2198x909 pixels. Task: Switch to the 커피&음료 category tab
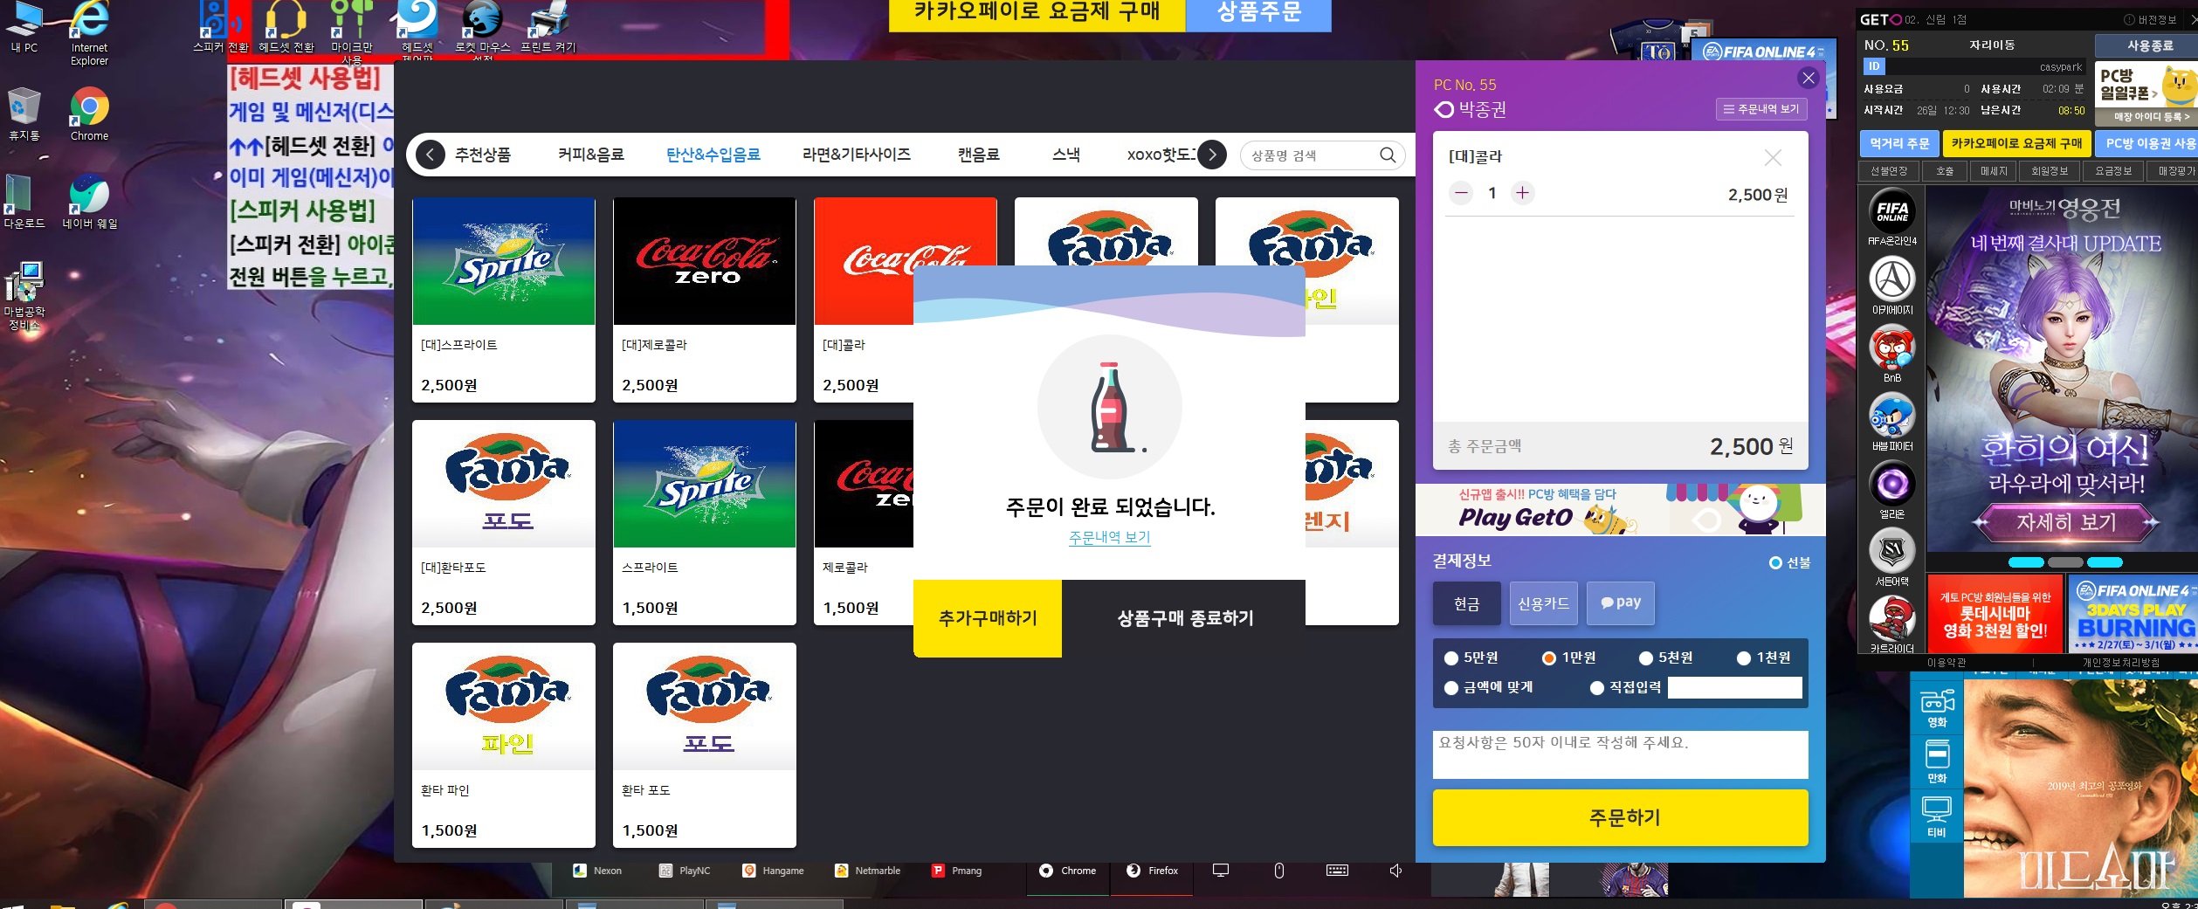[x=591, y=155]
